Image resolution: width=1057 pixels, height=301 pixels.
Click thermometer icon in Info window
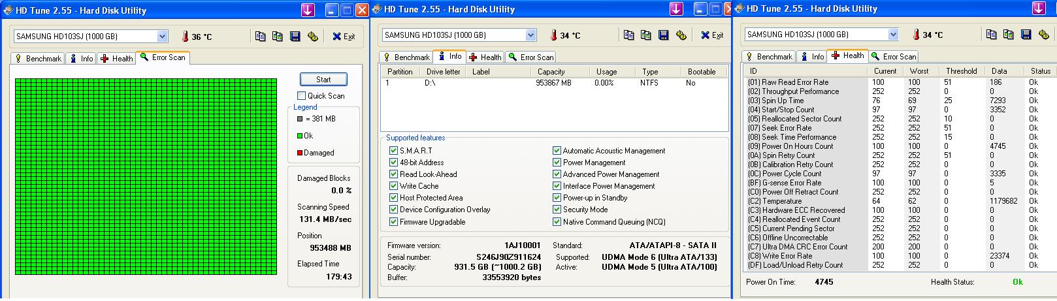pyautogui.click(x=554, y=35)
